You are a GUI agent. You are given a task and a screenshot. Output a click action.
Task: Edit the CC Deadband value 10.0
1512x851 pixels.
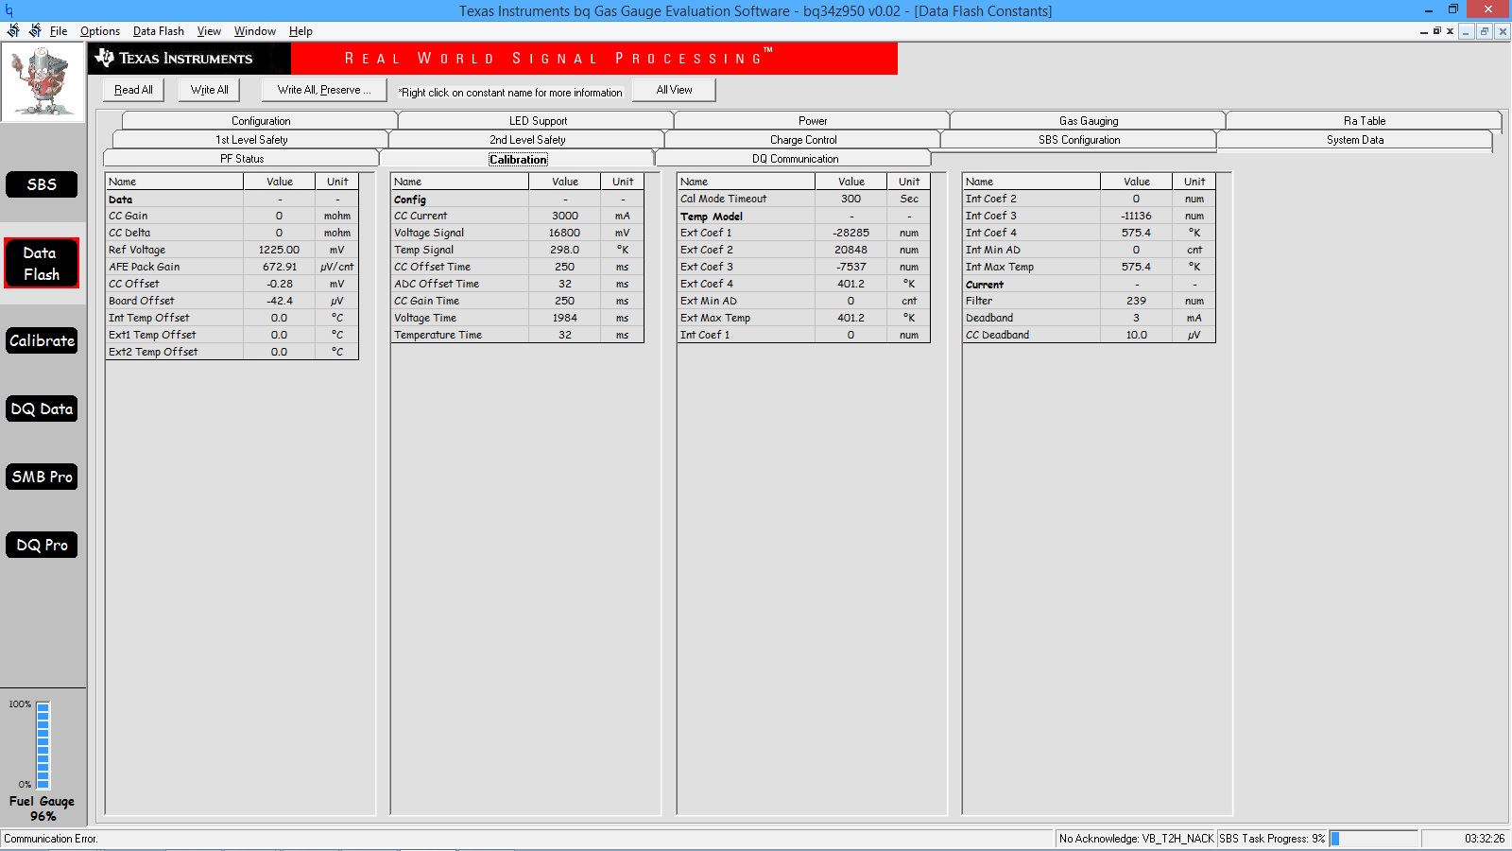tap(1136, 335)
